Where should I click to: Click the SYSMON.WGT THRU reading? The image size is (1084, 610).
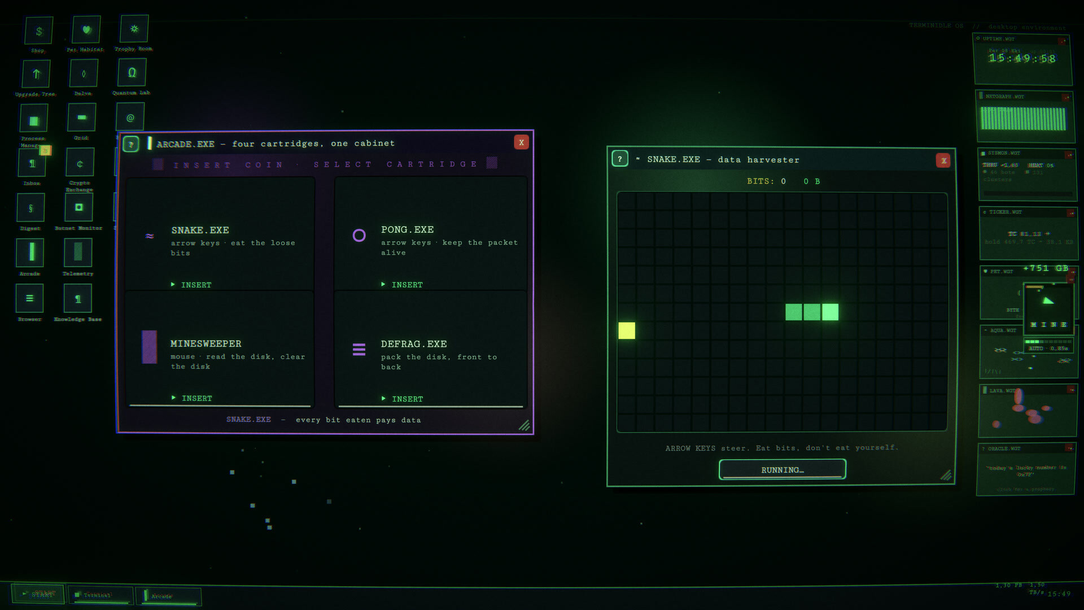pyautogui.click(x=1000, y=165)
